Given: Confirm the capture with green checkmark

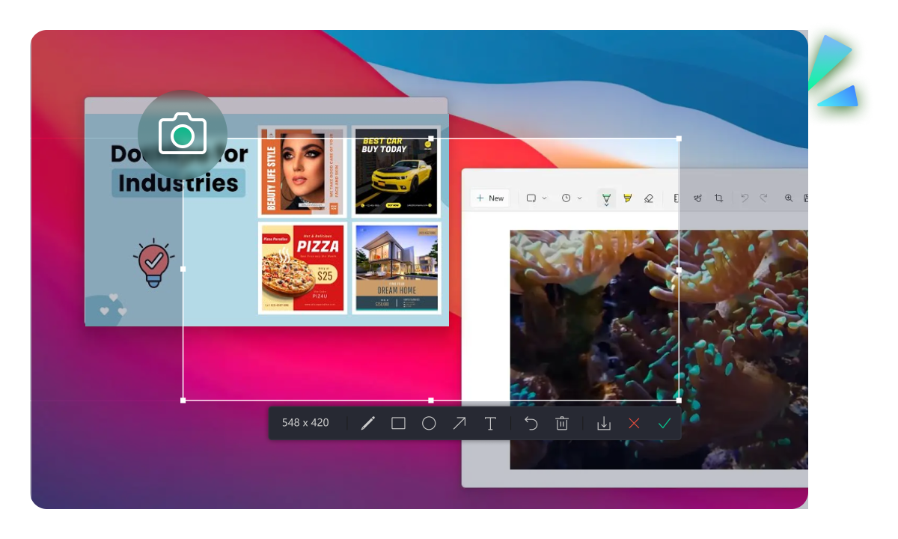Looking at the screenshot, I should 664,423.
